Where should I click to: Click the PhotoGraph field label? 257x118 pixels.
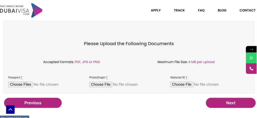97,77
